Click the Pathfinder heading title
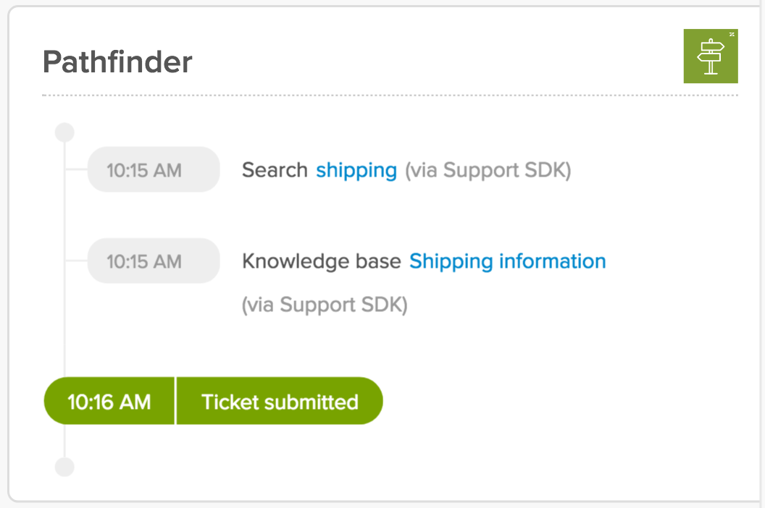The image size is (765, 508). [x=117, y=62]
